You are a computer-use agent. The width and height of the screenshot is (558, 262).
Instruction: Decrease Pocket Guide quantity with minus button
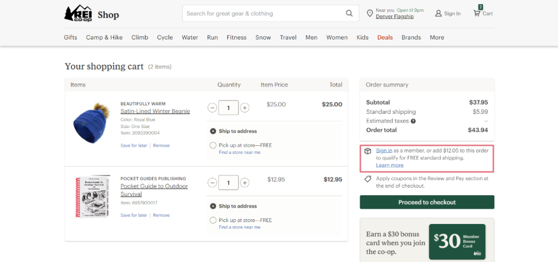pos(212,183)
